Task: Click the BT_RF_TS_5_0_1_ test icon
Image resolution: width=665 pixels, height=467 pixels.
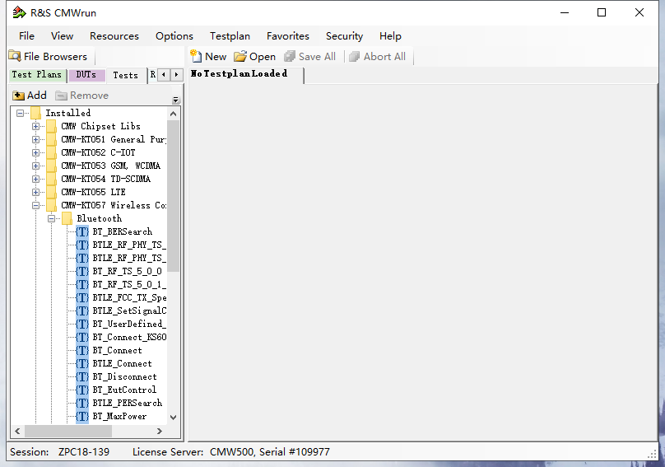Action: pos(82,284)
